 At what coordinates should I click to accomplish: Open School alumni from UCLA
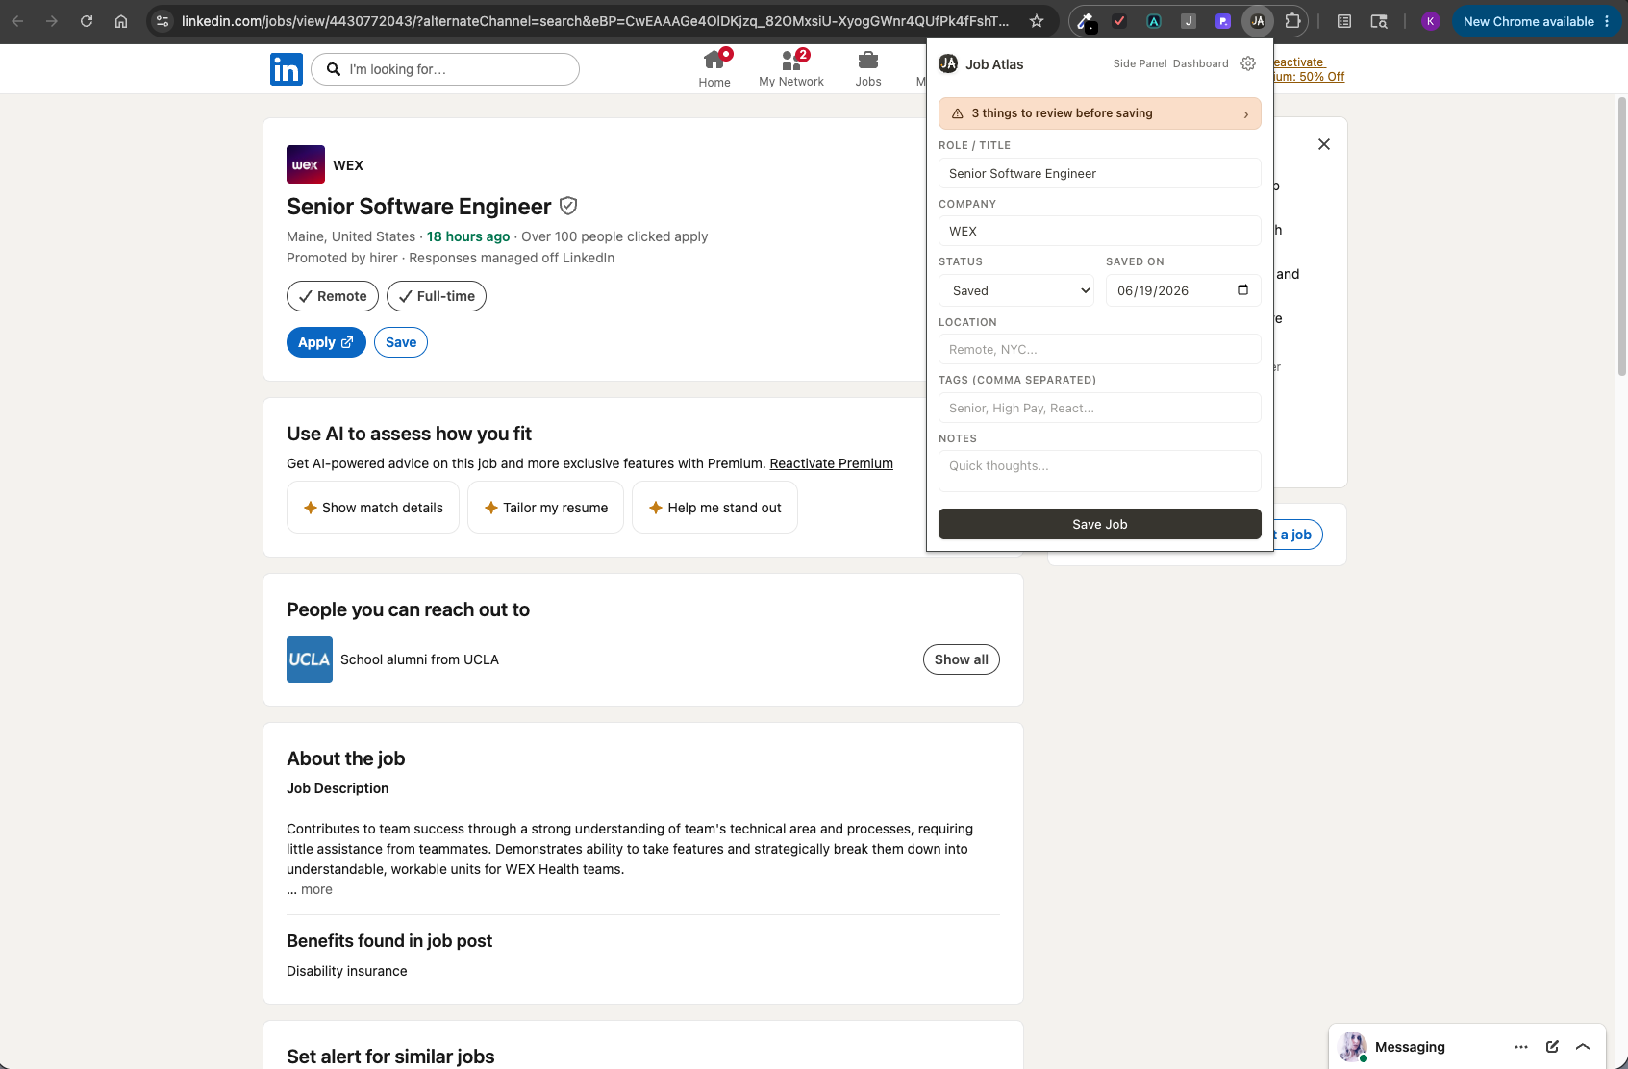pyautogui.click(x=419, y=659)
